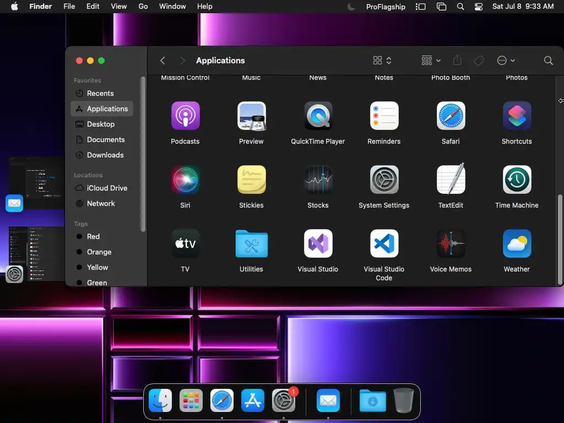Select the Orange tag in sidebar

[102, 252]
